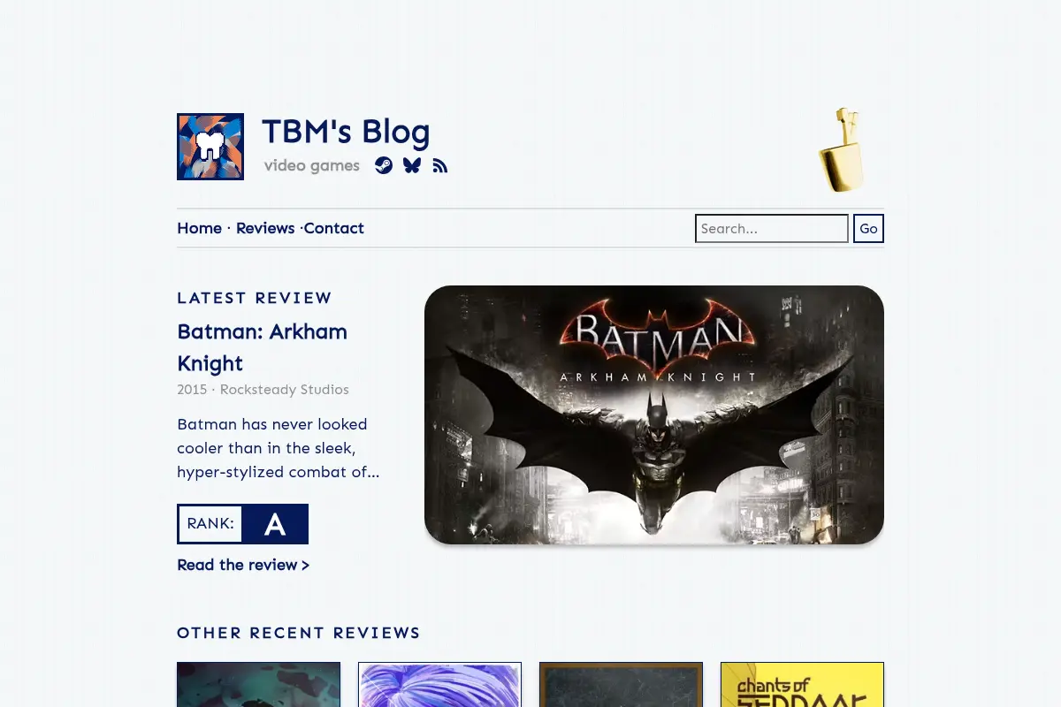The height and width of the screenshot is (707, 1061).
Task: Focus the Search input field
Action: 772,228
